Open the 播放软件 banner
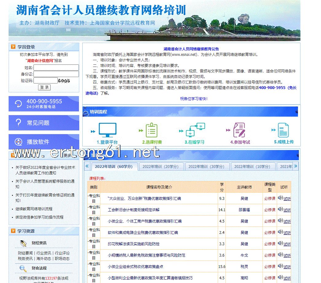The height and width of the screenshot is (283, 321). [x=44, y=142]
